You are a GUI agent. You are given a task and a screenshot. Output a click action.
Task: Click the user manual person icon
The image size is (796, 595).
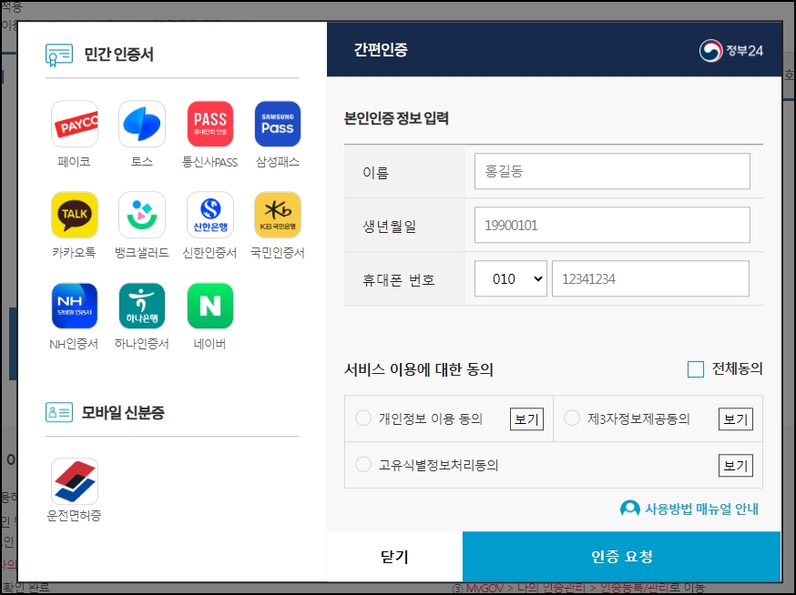coord(630,509)
